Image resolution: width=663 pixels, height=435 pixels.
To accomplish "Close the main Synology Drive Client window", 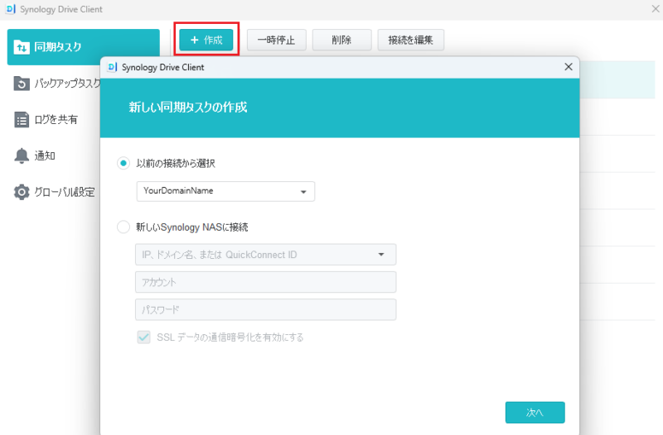I will pyautogui.click(x=656, y=8).
